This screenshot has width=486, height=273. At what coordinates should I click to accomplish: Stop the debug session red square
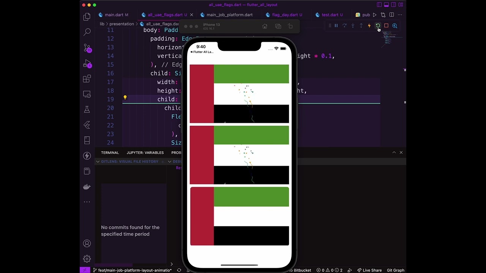click(386, 26)
